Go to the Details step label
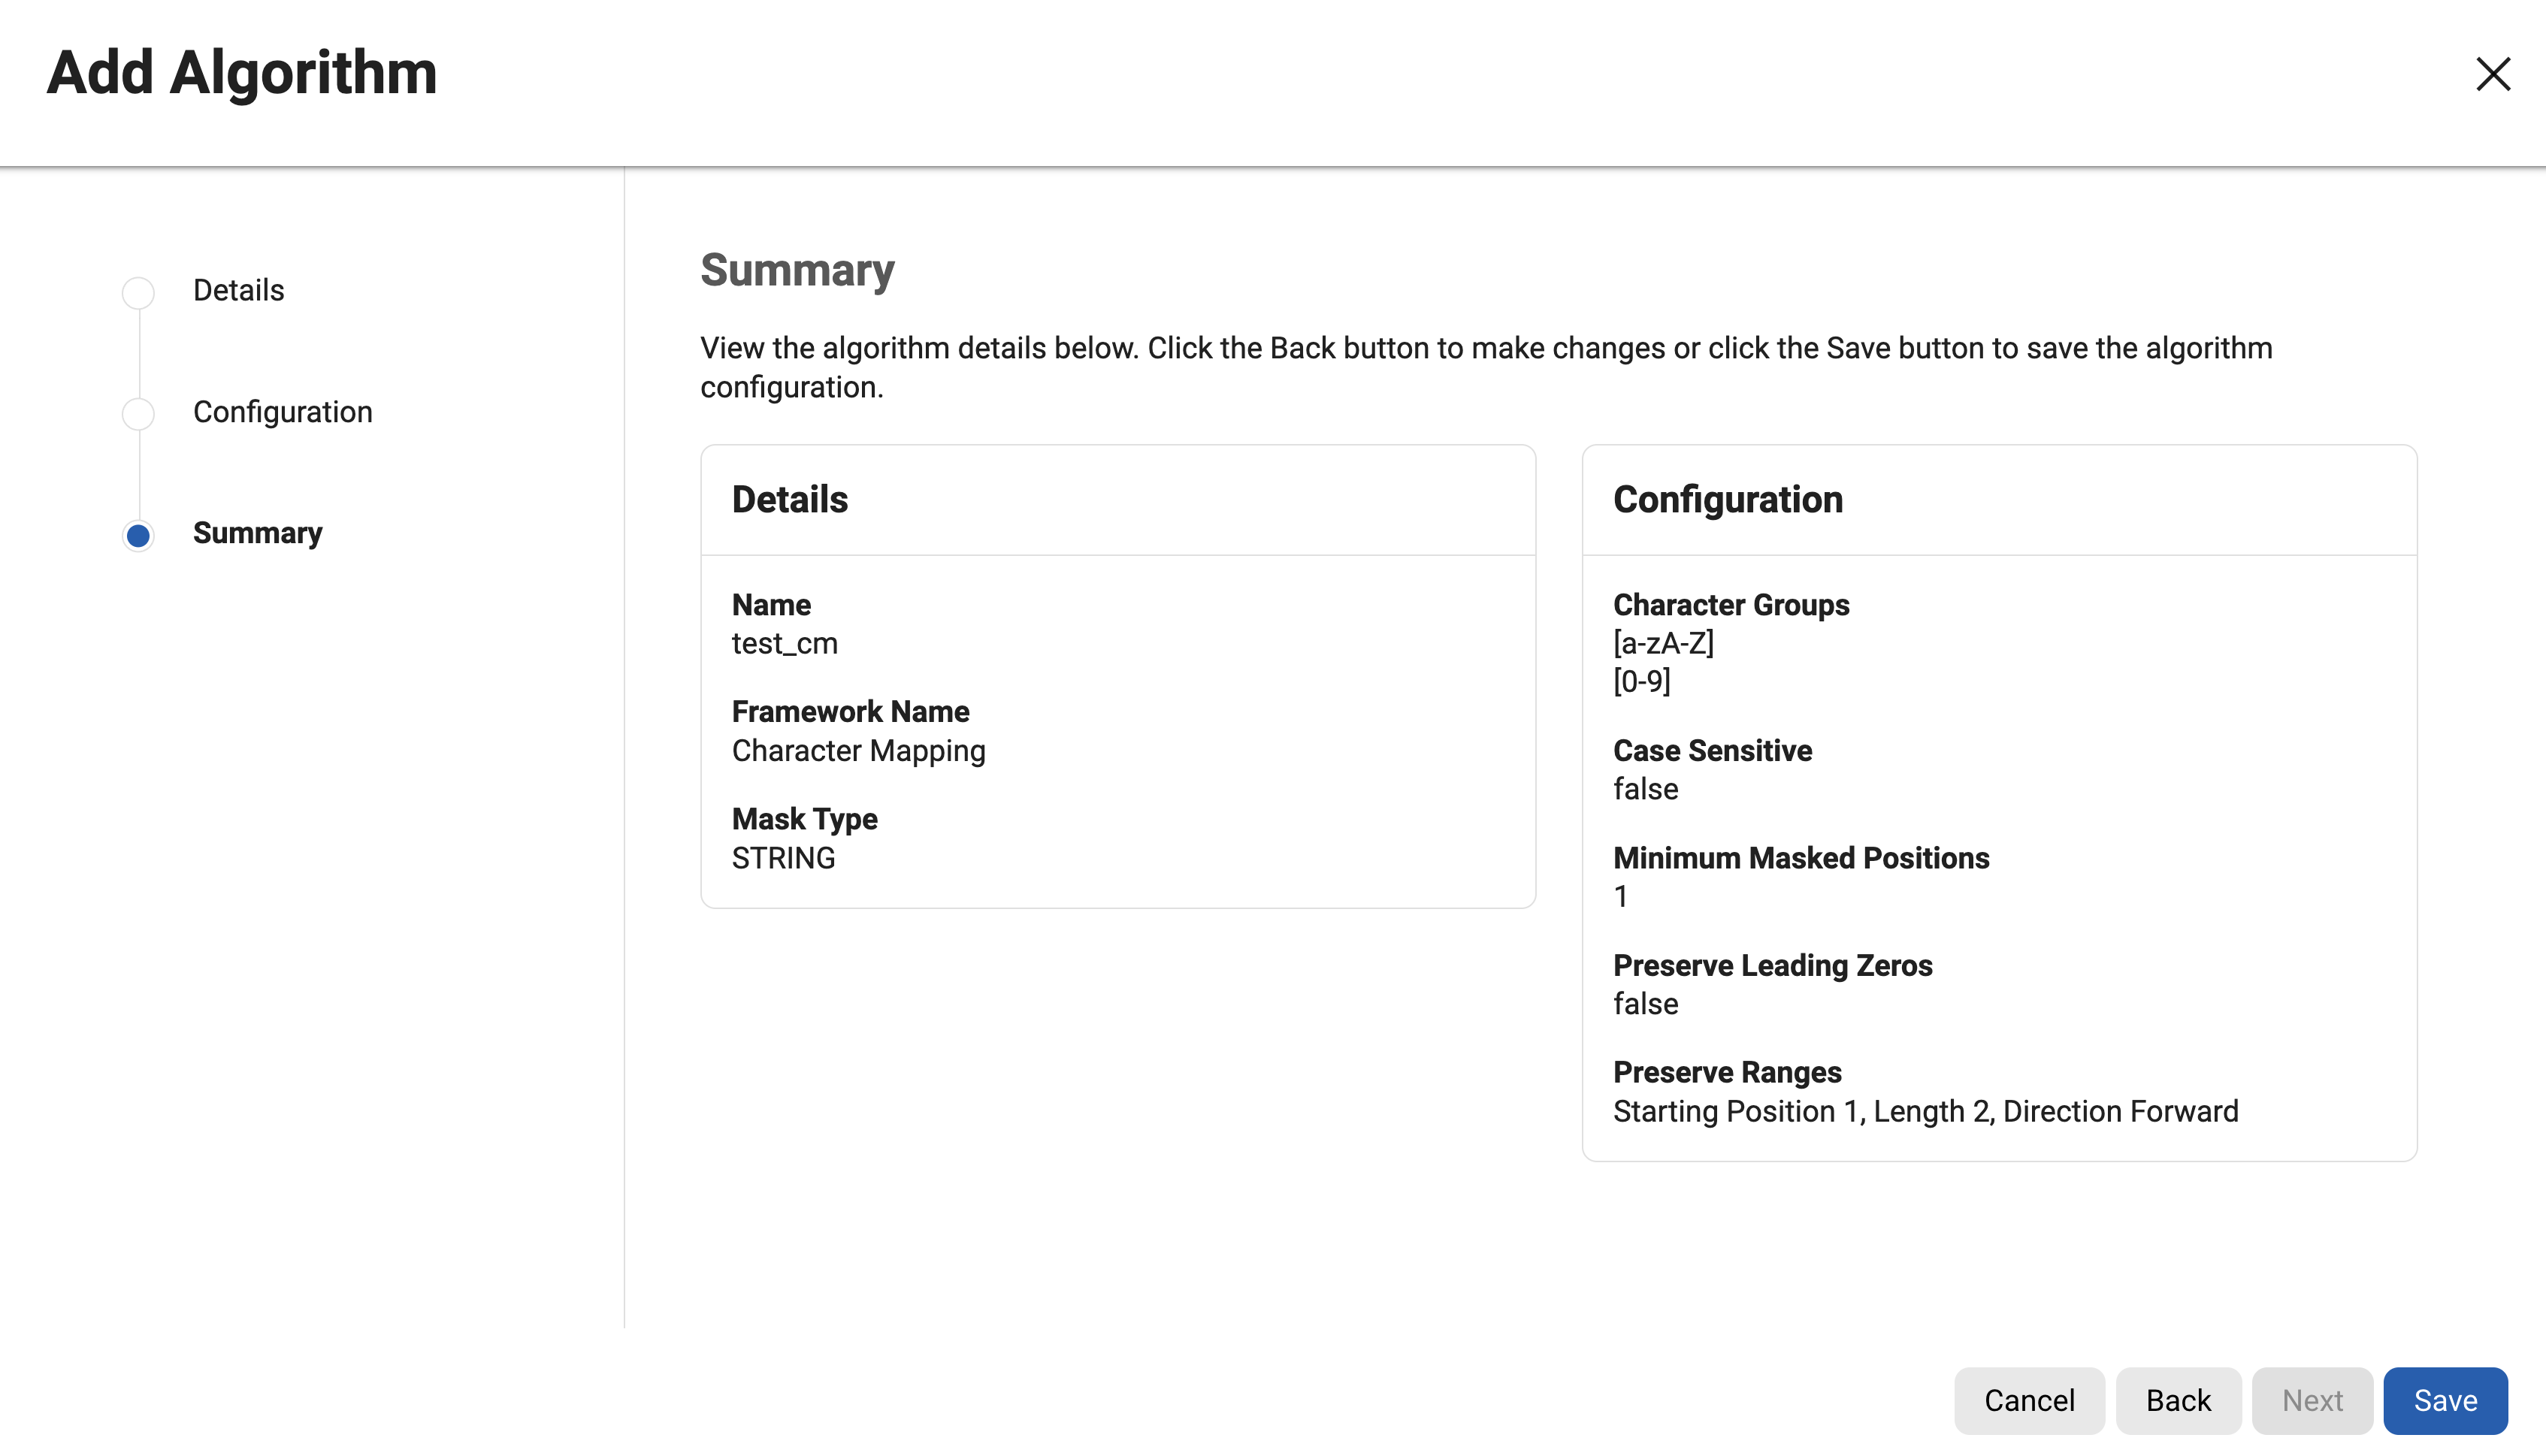 (x=238, y=290)
